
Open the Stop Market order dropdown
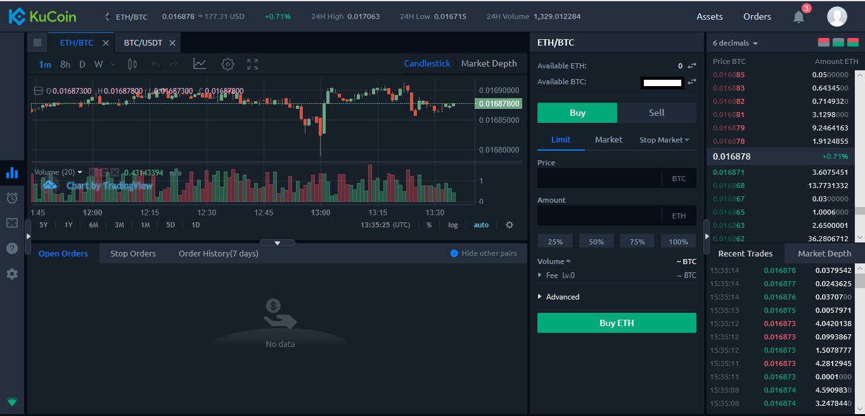coord(664,139)
